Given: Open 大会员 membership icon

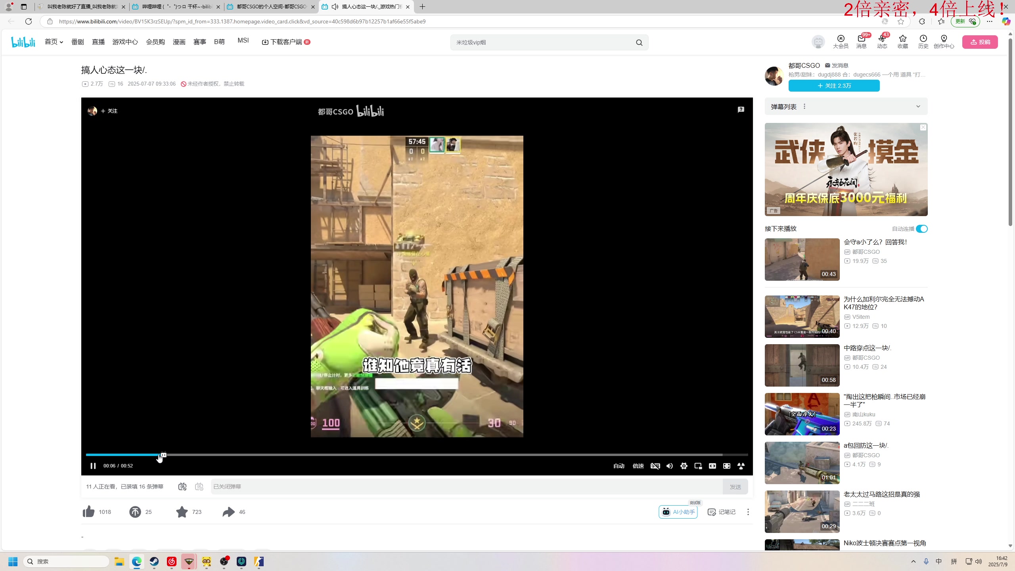Looking at the screenshot, I should click(841, 42).
